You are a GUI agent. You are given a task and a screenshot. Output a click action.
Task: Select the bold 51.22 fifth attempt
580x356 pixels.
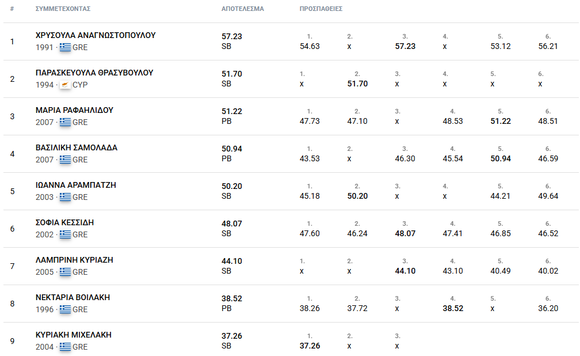(501, 121)
